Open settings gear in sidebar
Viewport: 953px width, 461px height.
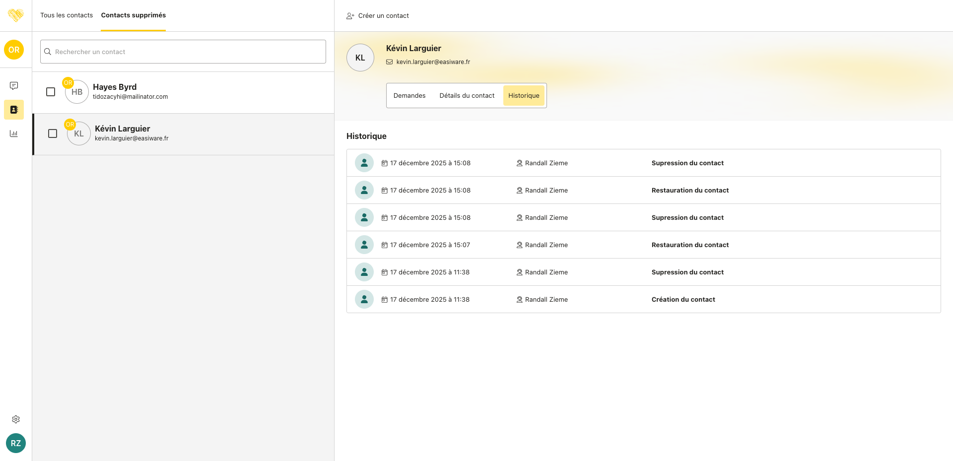pyautogui.click(x=16, y=419)
